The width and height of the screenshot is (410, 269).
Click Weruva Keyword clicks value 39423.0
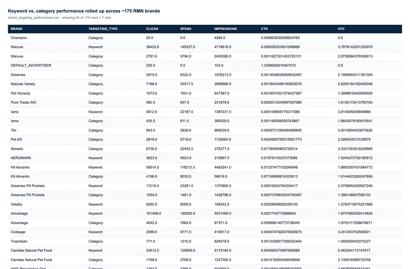point(152,47)
